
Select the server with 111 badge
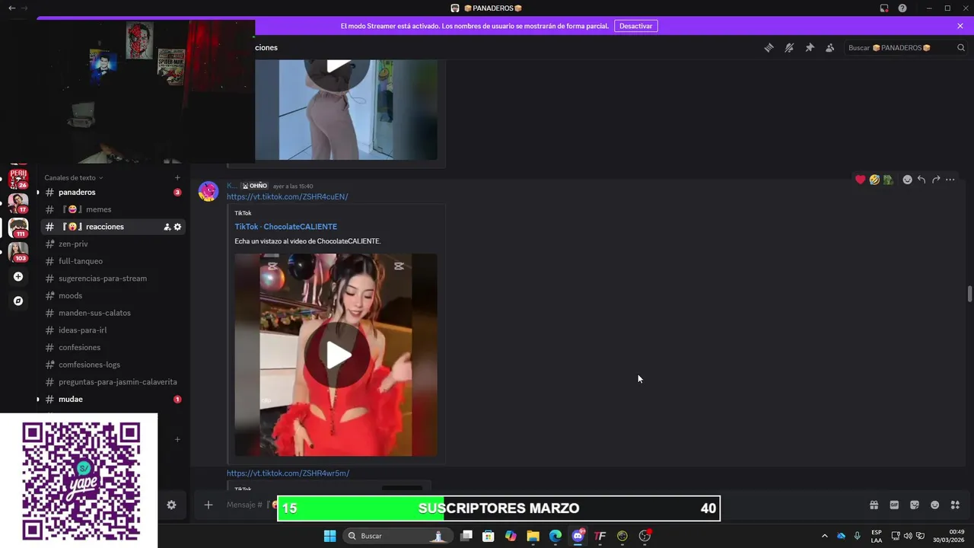coord(18,228)
